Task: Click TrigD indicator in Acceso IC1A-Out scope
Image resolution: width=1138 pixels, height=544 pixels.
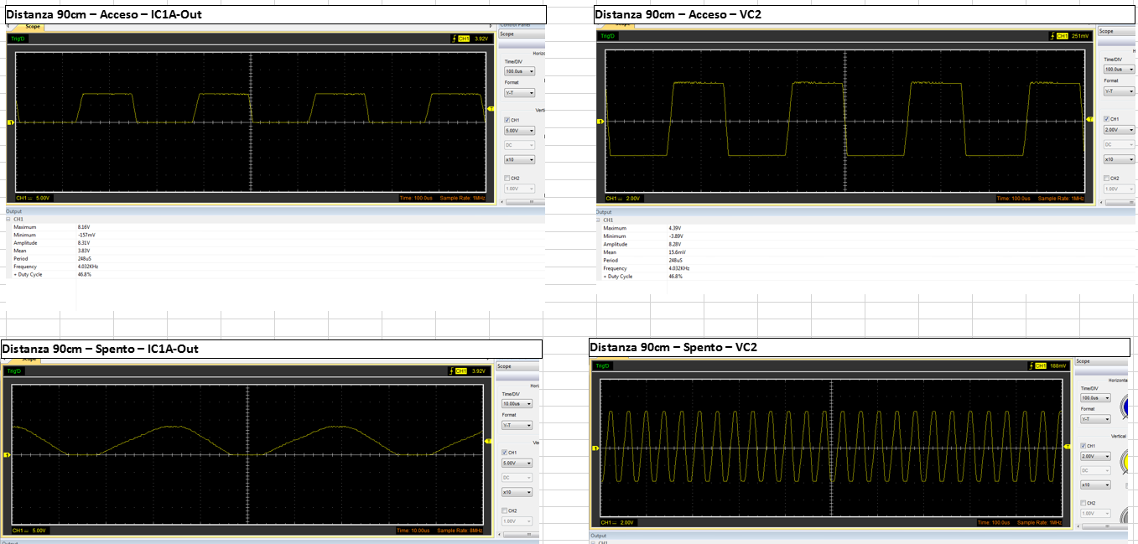Action: click(17, 39)
